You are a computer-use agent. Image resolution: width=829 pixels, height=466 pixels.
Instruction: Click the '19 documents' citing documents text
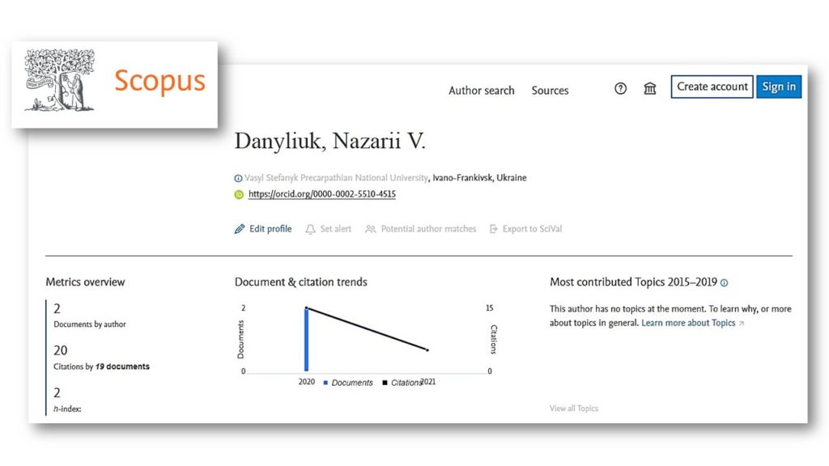(x=123, y=366)
